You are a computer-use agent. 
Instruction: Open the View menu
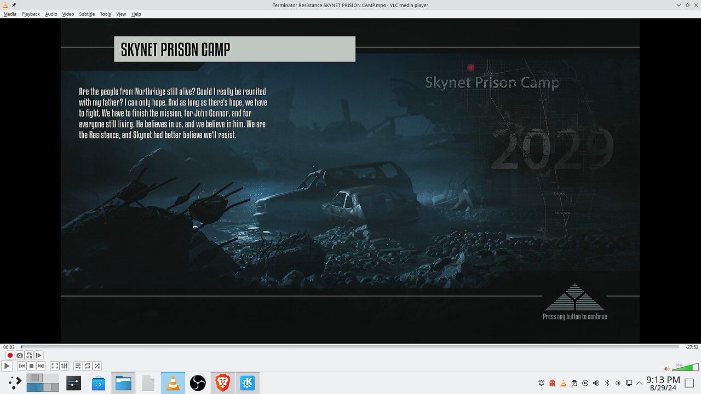[x=121, y=14]
